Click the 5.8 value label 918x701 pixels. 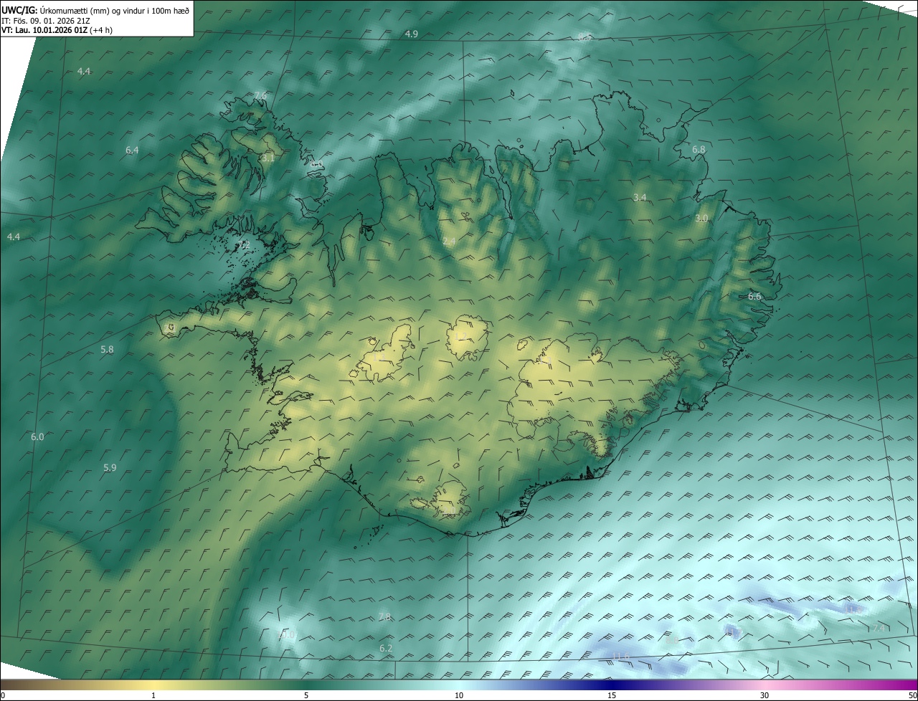(x=107, y=349)
